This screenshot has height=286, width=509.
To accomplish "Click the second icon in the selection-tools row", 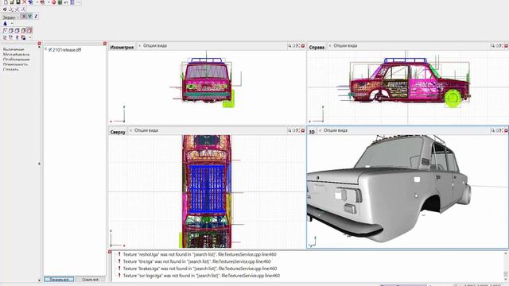I will point(10,37).
